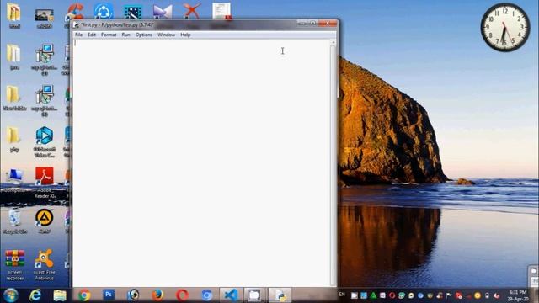Open the Adobe Reader XI desktop shortcut
This screenshot has width=539, height=303.
45,183
